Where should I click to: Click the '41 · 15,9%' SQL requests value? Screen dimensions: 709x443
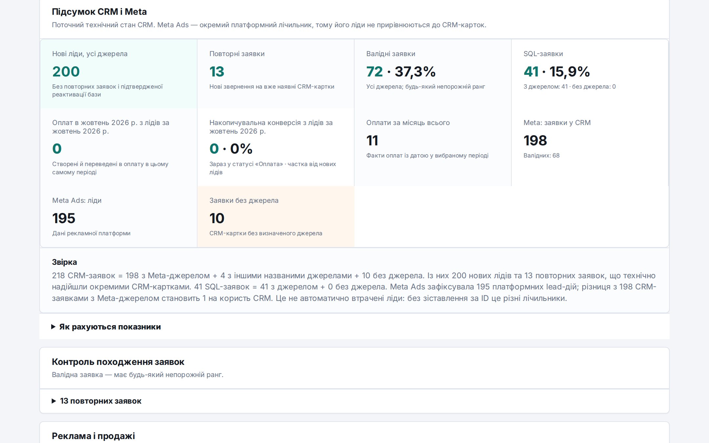(557, 72)
